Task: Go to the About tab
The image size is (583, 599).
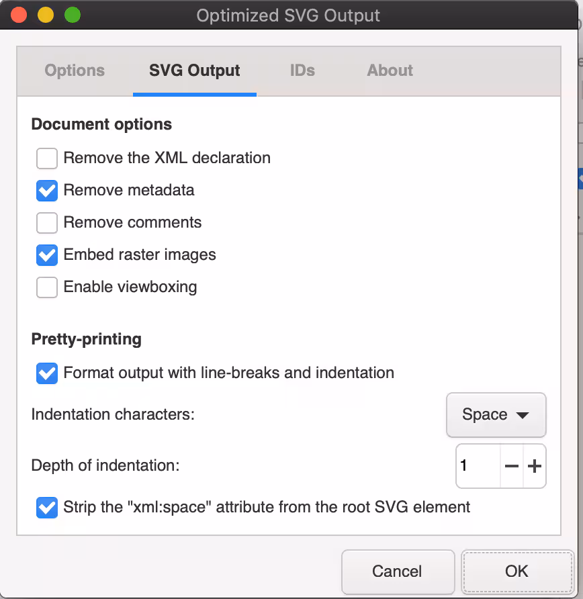Action: tap(390, 71)
